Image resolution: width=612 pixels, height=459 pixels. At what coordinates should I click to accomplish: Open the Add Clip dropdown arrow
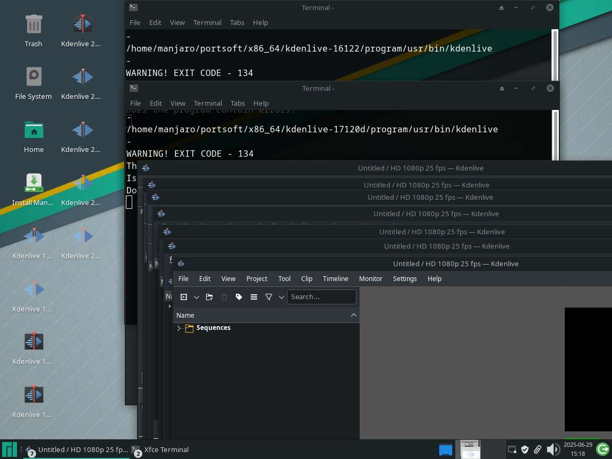196,297
